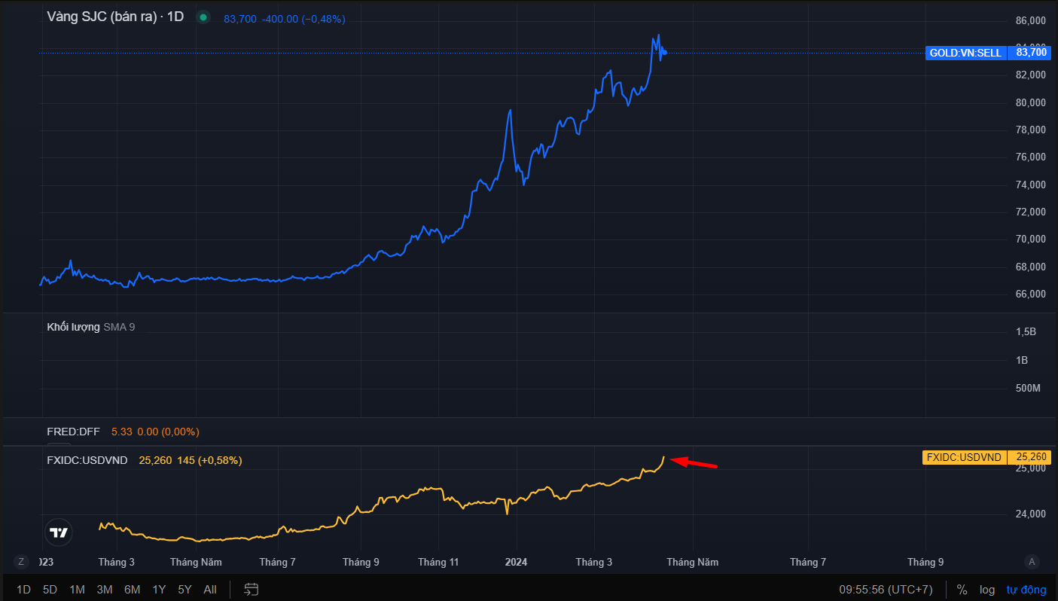The height and width of the screenshot is (601, 1058).
Task: Click the SMA 9 label
Action: coord(119,327)
